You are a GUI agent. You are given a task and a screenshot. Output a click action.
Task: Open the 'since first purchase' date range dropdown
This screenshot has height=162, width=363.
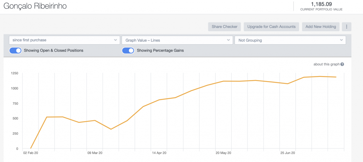point(64,40)
